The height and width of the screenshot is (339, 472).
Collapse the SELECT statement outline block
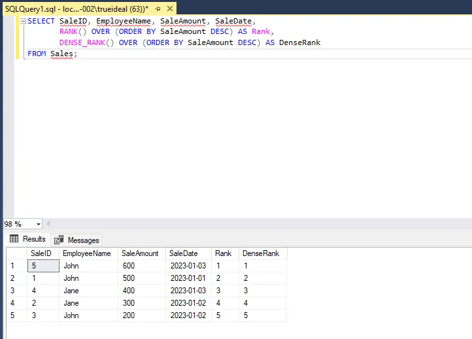23,22
